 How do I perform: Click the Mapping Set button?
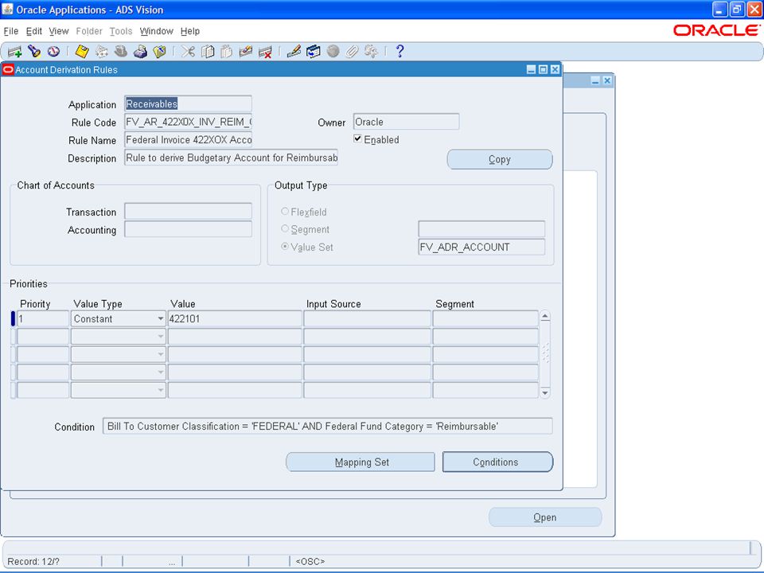361,462
